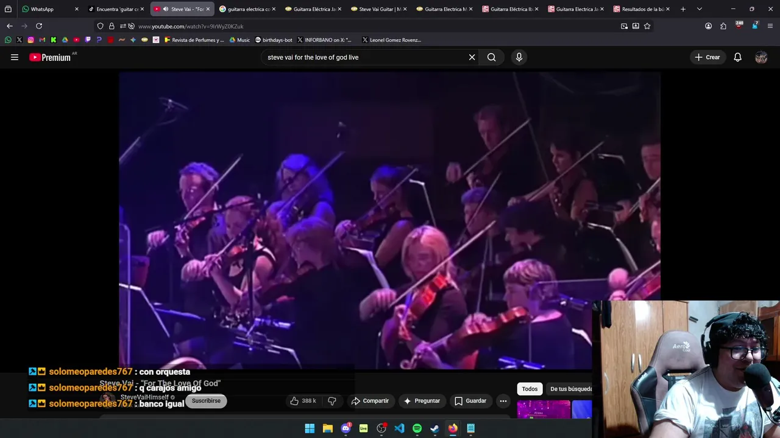Image resolution: width=780 pixels, height=438 pixels.
Task: Save the video with Guardar
Action: tap(470, 401)
